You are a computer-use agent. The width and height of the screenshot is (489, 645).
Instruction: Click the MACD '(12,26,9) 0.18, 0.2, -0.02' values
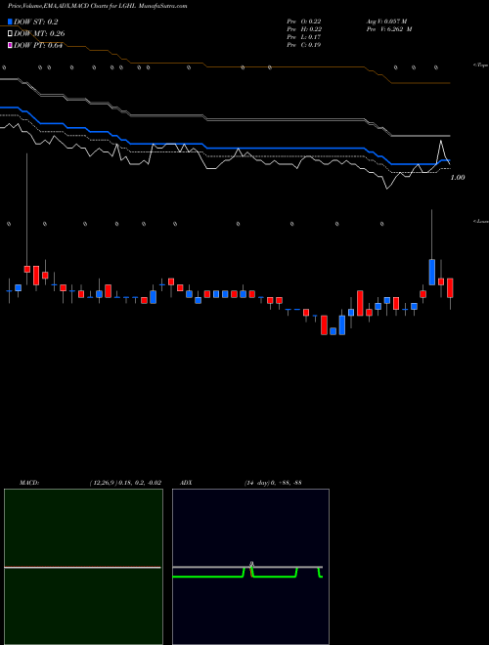pos(125,483)
